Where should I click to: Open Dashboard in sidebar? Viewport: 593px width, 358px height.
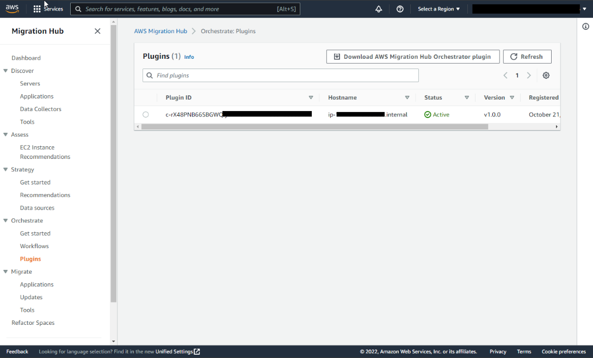(26, 58)
